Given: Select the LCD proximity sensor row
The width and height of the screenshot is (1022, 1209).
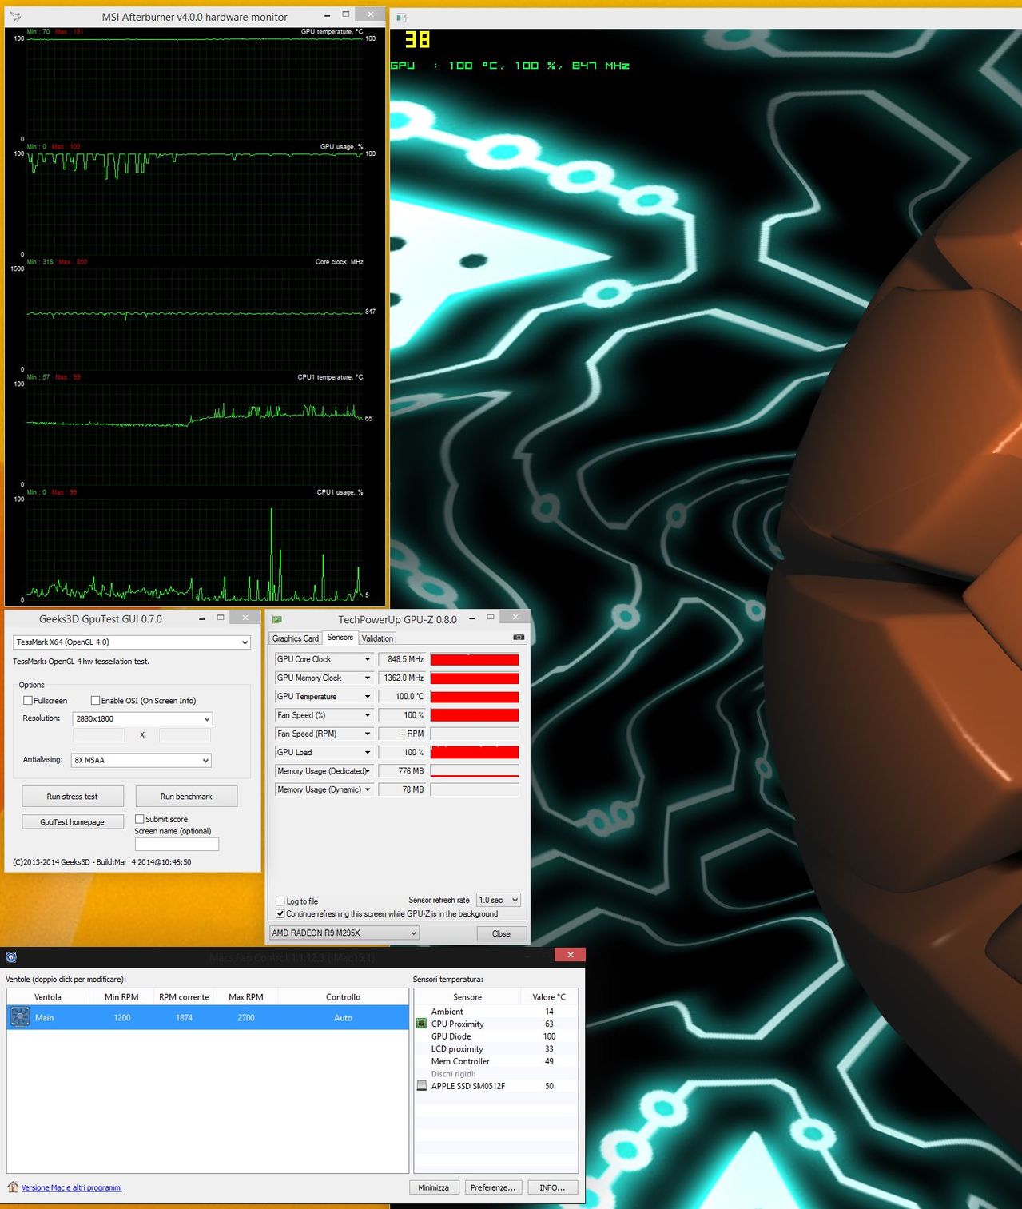Looking at the screenshot, I should pos(496,1048).
